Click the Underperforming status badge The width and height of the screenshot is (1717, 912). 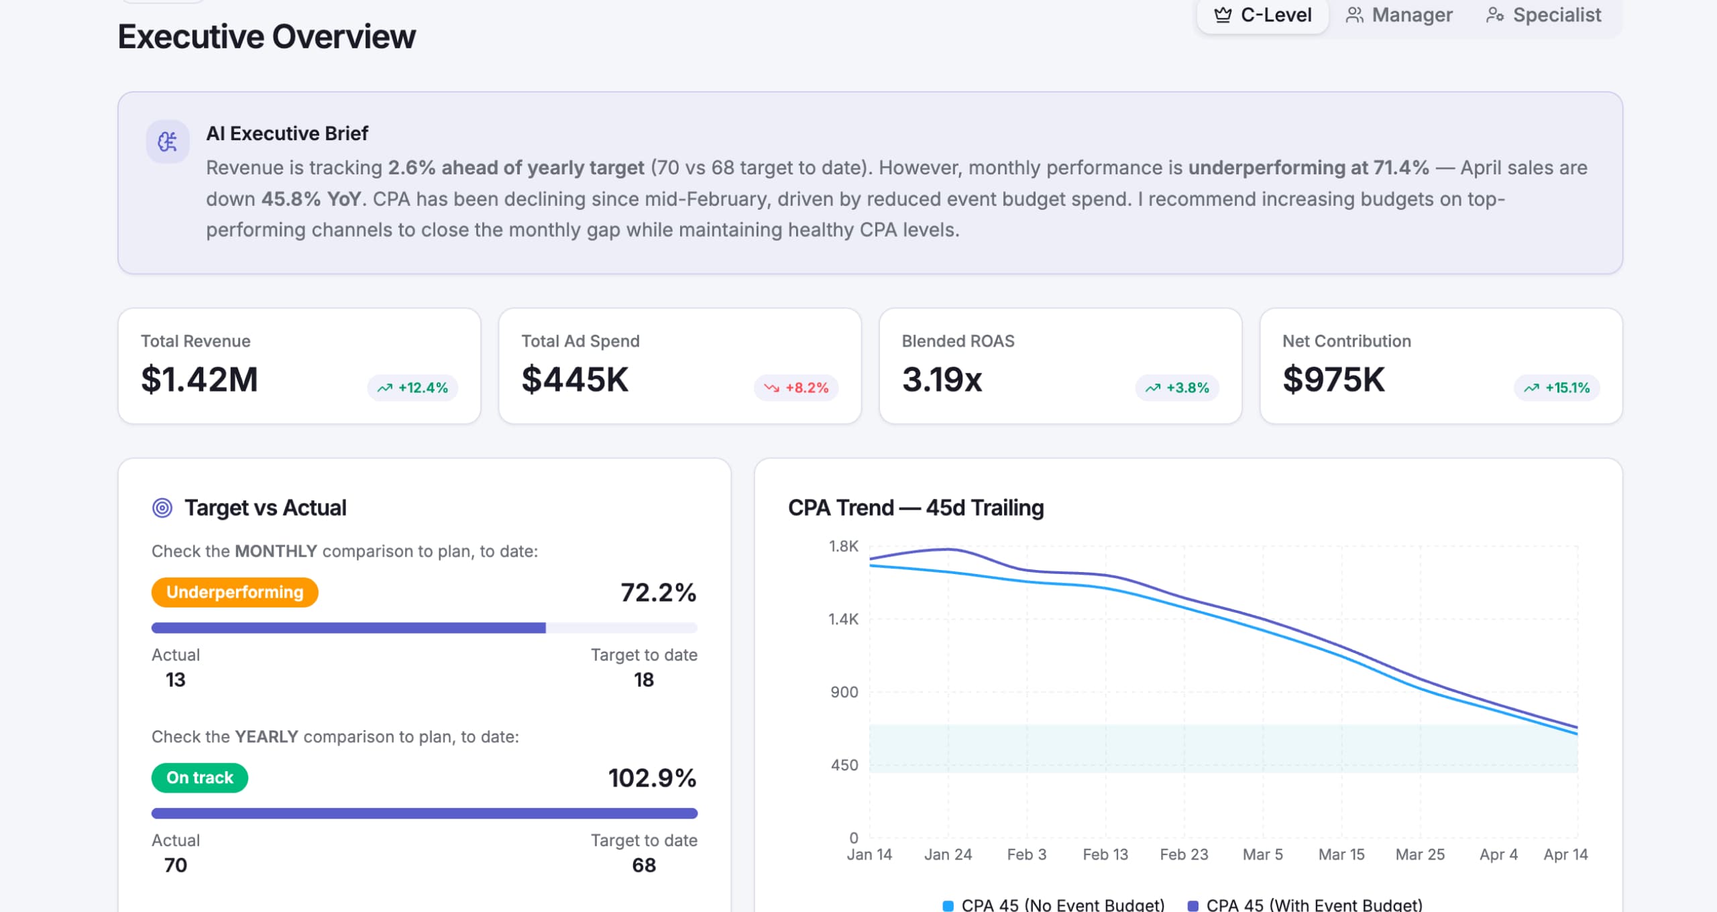click(235, 592)
